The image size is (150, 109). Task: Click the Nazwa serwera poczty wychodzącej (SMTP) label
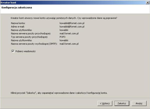point(34,44)
